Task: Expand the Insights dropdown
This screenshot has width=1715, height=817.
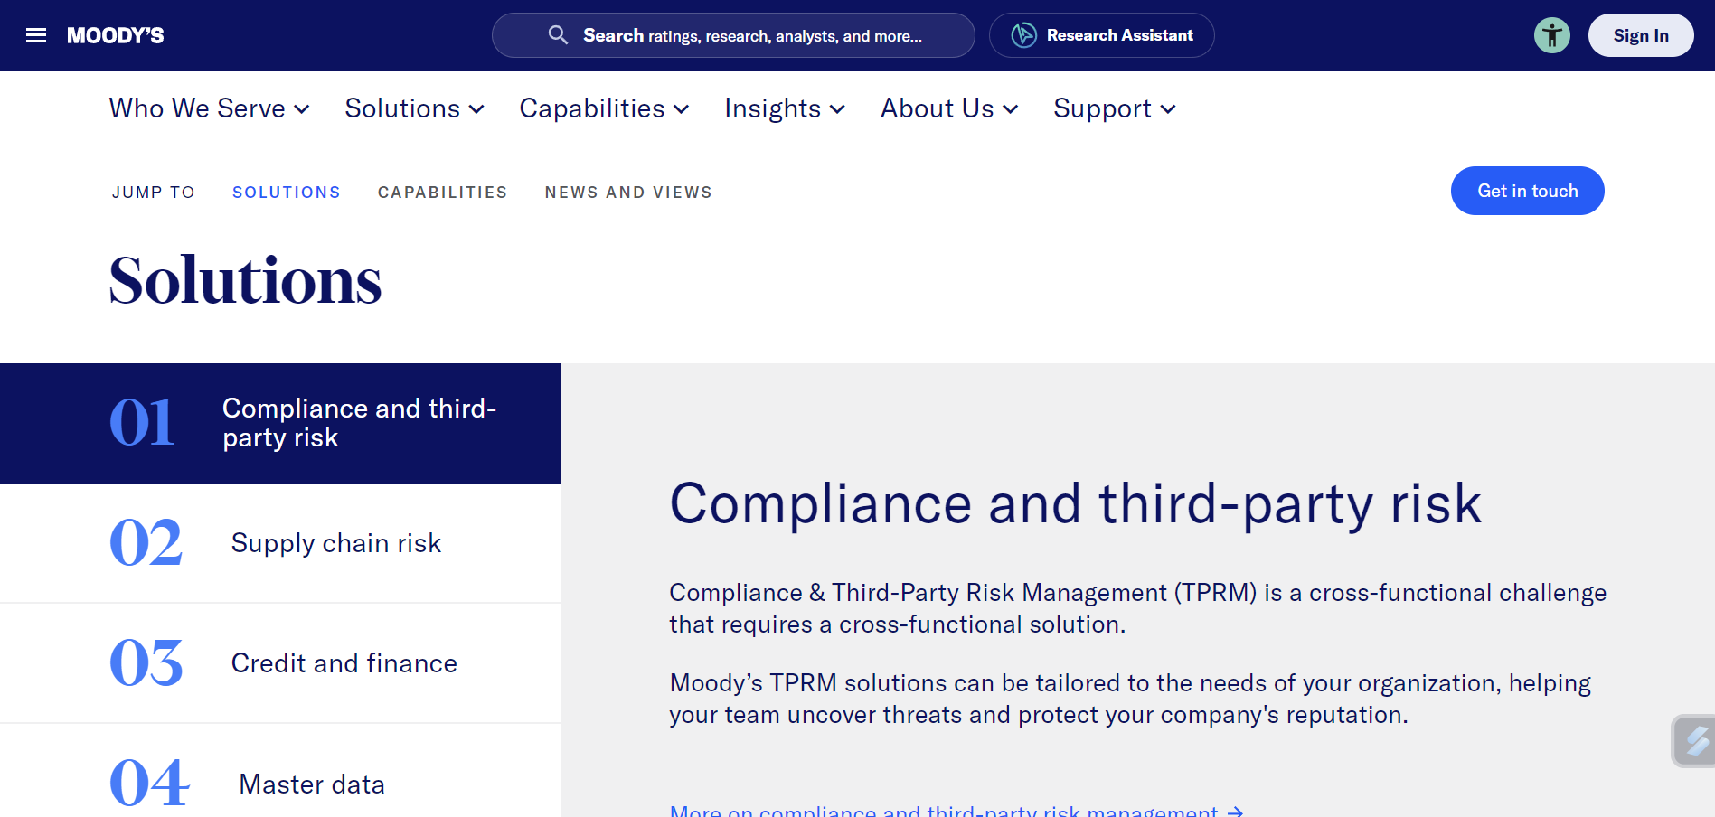Action: (785, 108)
